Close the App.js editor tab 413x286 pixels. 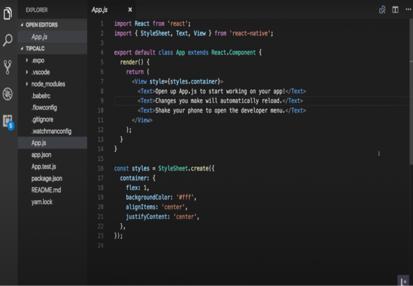click(130, 10)
